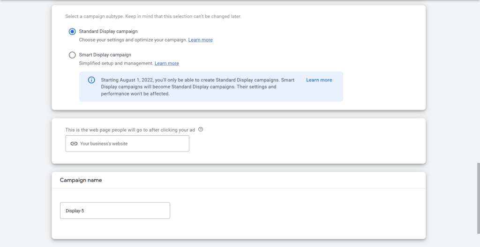
Task: Click the Smart Display campaign label text
Action: point(105,55)
